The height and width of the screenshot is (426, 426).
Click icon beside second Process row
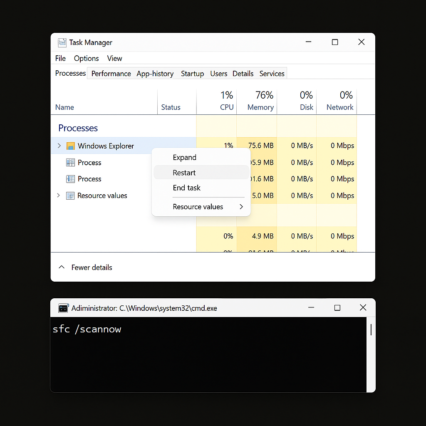pos(70,179)
